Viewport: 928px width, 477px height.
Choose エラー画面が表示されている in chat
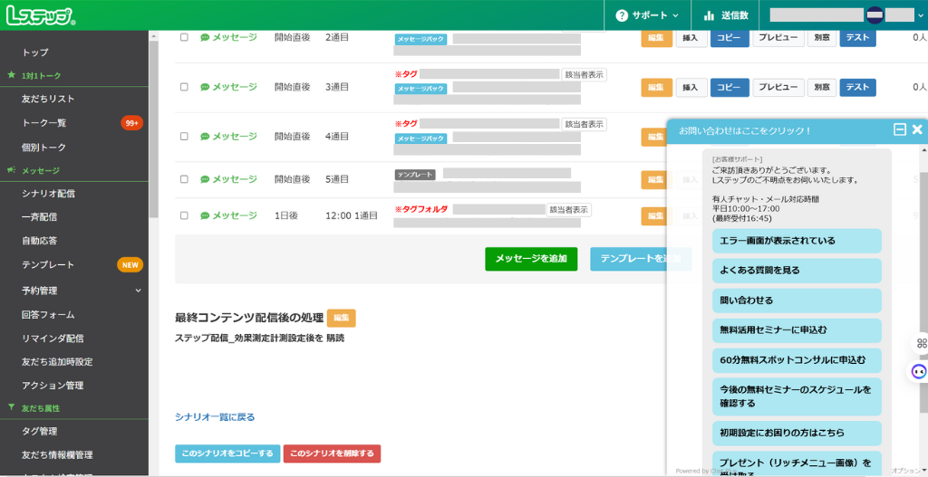797,241
